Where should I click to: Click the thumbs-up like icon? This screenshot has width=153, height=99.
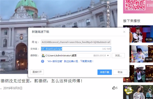[114, 88]
